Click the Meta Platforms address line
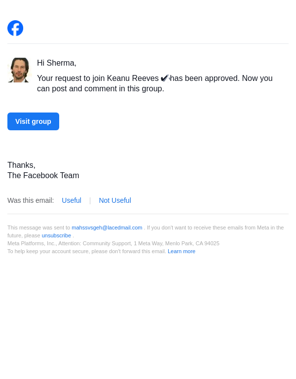Image resolution: width=296 pixels, height=379 pixels. point(113,243)
